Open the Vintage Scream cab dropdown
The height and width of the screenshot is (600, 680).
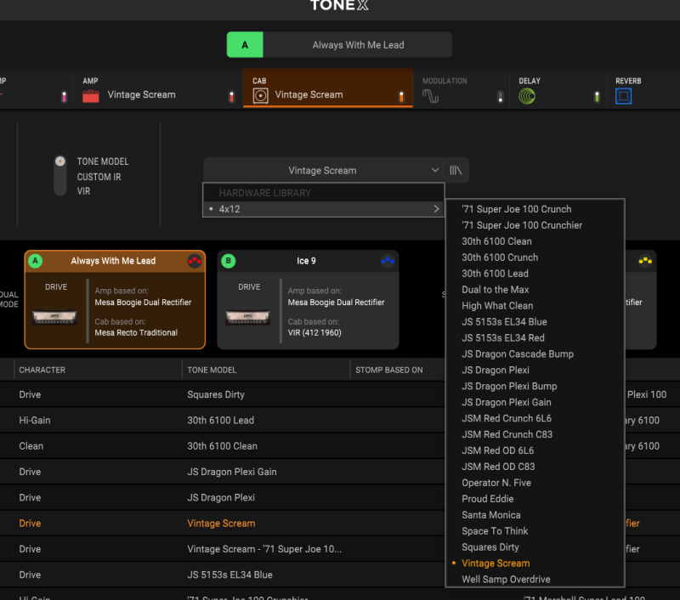point(323,170)
